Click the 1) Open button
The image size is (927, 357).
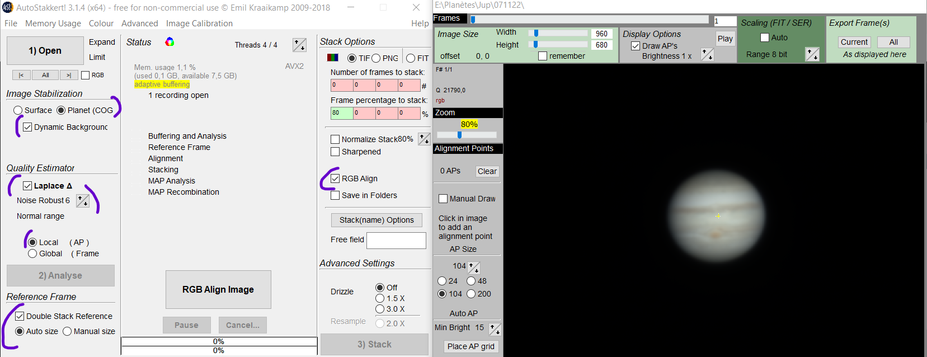(x=45, y=51)
